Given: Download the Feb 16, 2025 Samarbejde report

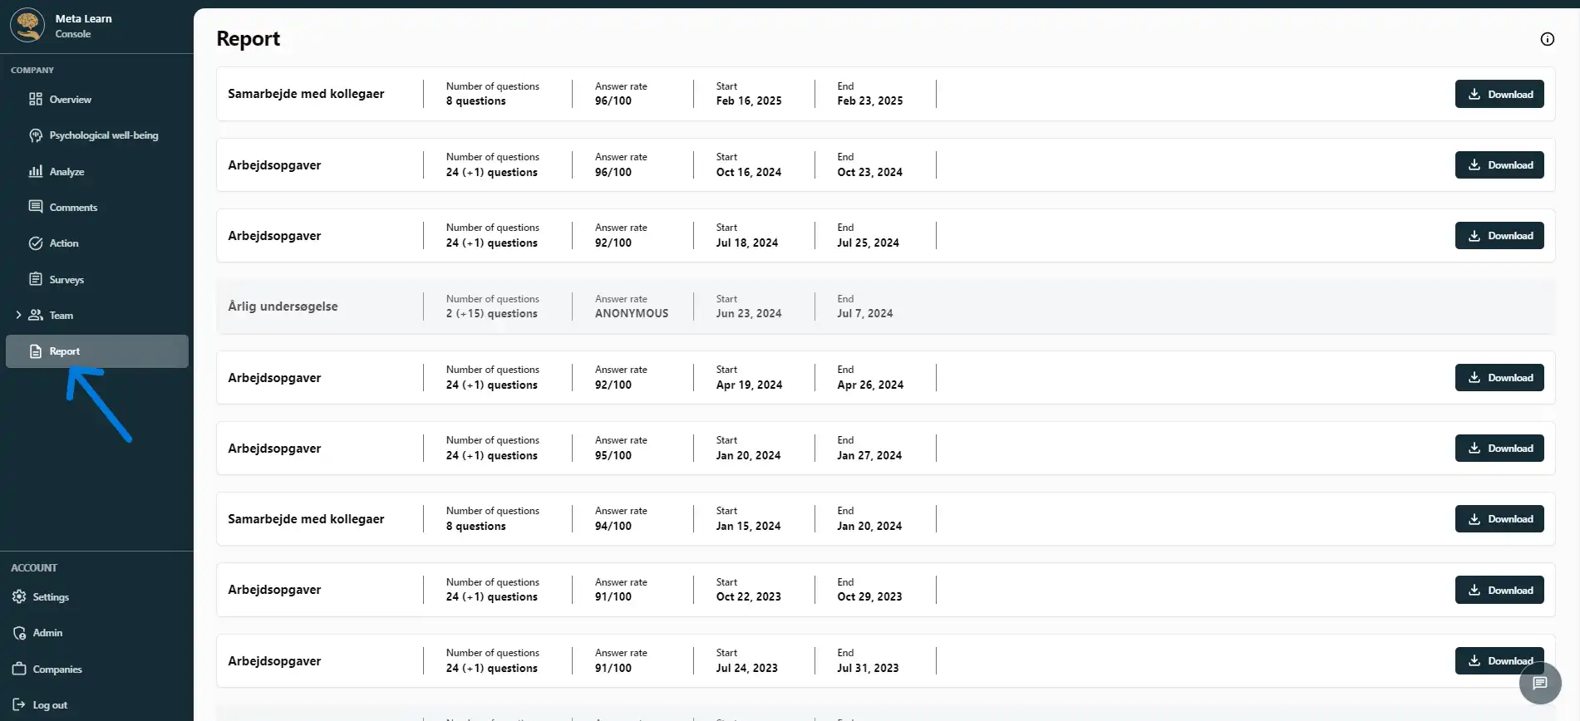Looking at the screenshot, I should point(1499,94).
